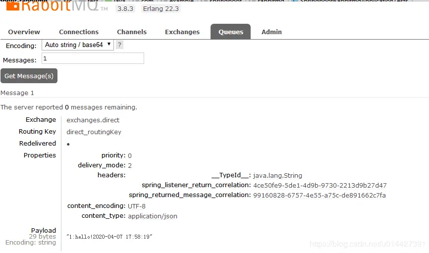
Task: Click the Message 1 heading
Action: [x=17, y=93]
